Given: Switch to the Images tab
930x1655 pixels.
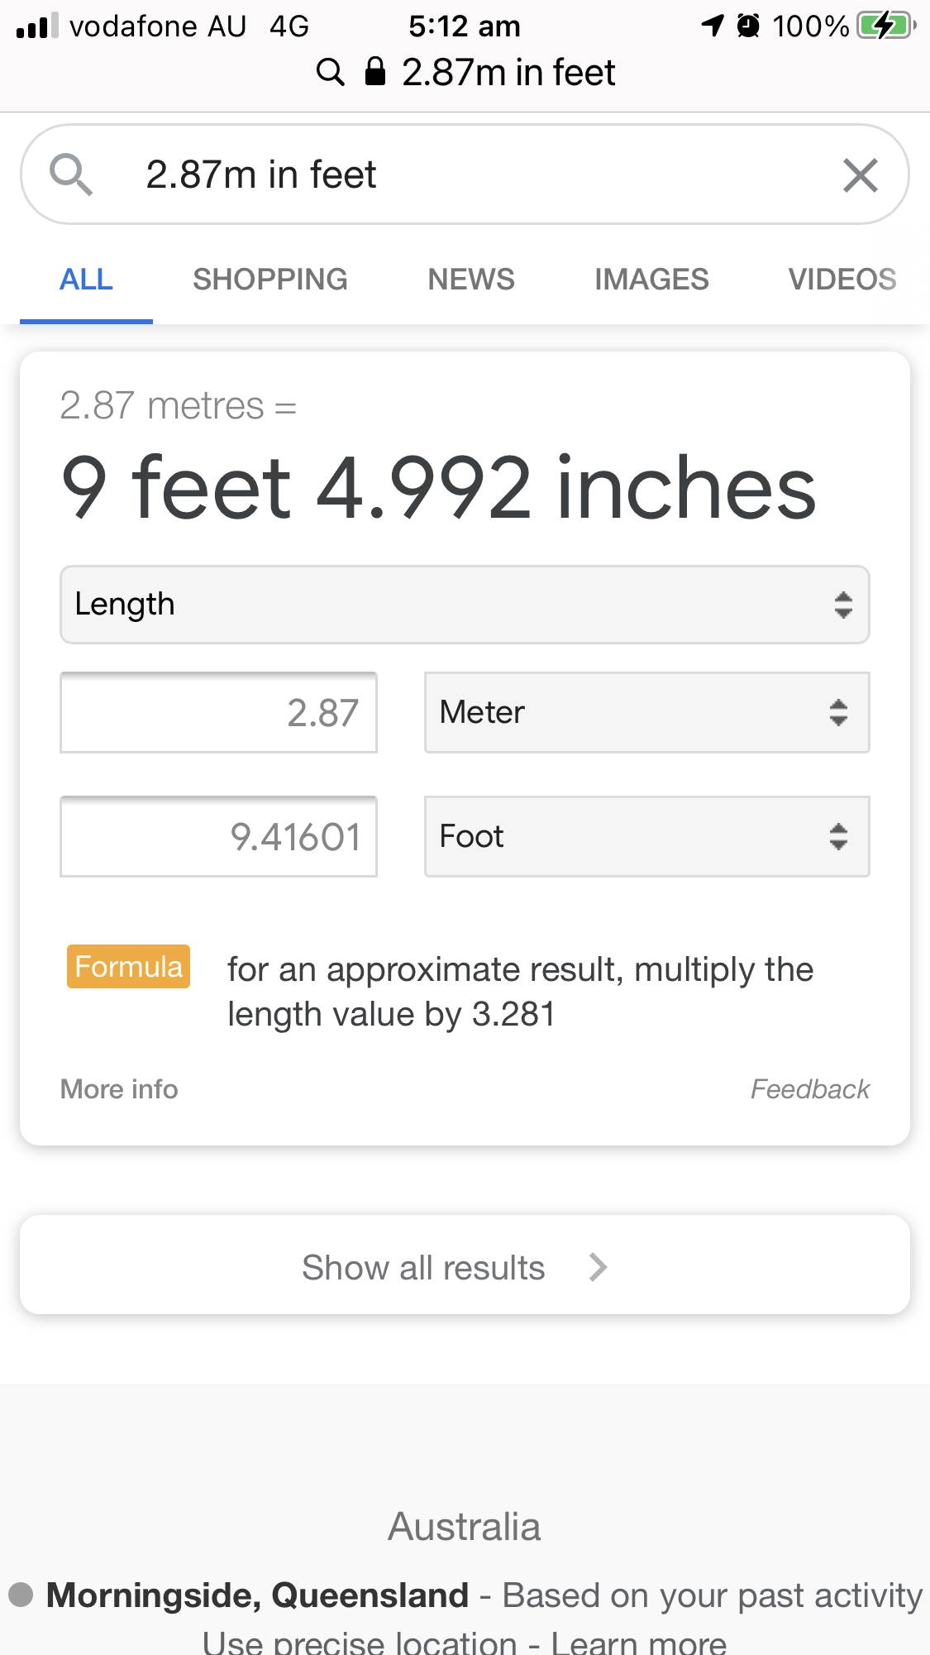Looking at the screenshot, I should point(651,280).
